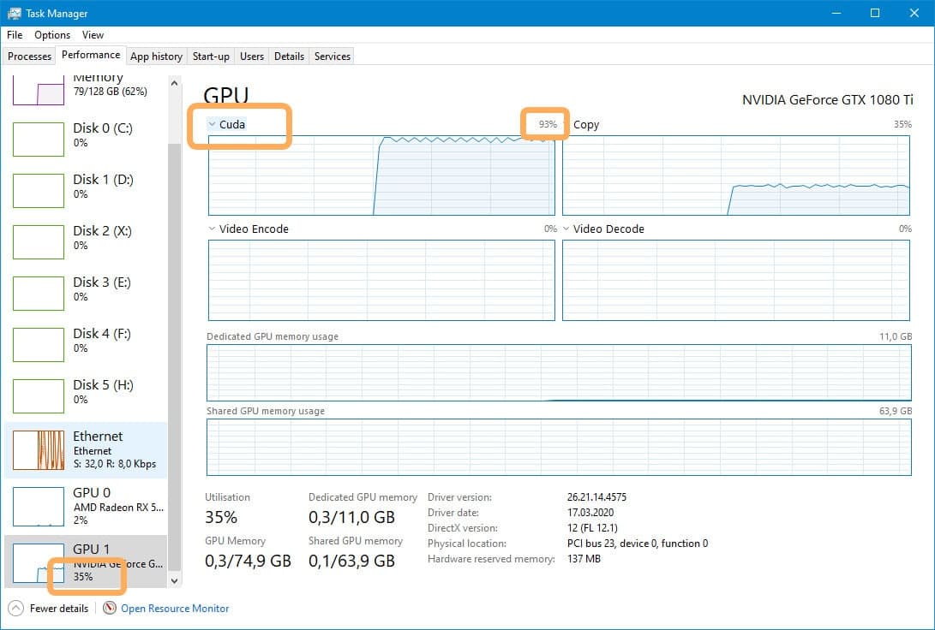Click the Fewer details button label
Viewport: 935px width, 630px height.
click(59, 608)
